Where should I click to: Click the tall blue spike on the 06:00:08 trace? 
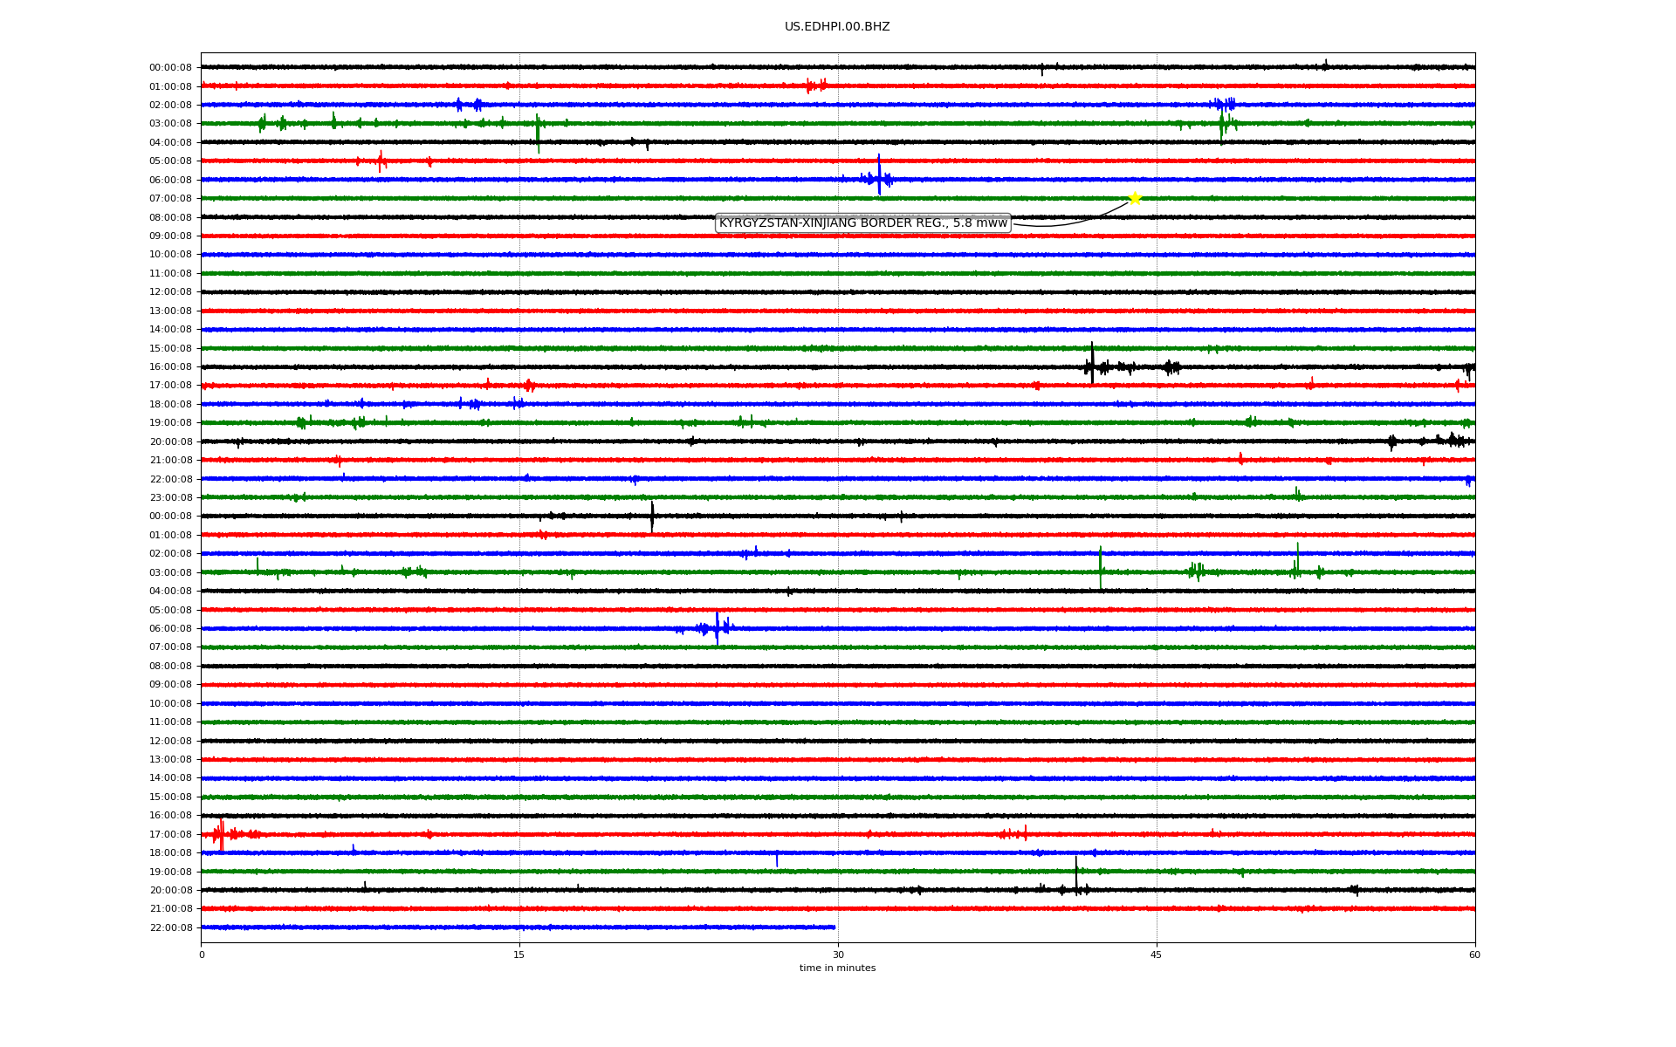879,174
